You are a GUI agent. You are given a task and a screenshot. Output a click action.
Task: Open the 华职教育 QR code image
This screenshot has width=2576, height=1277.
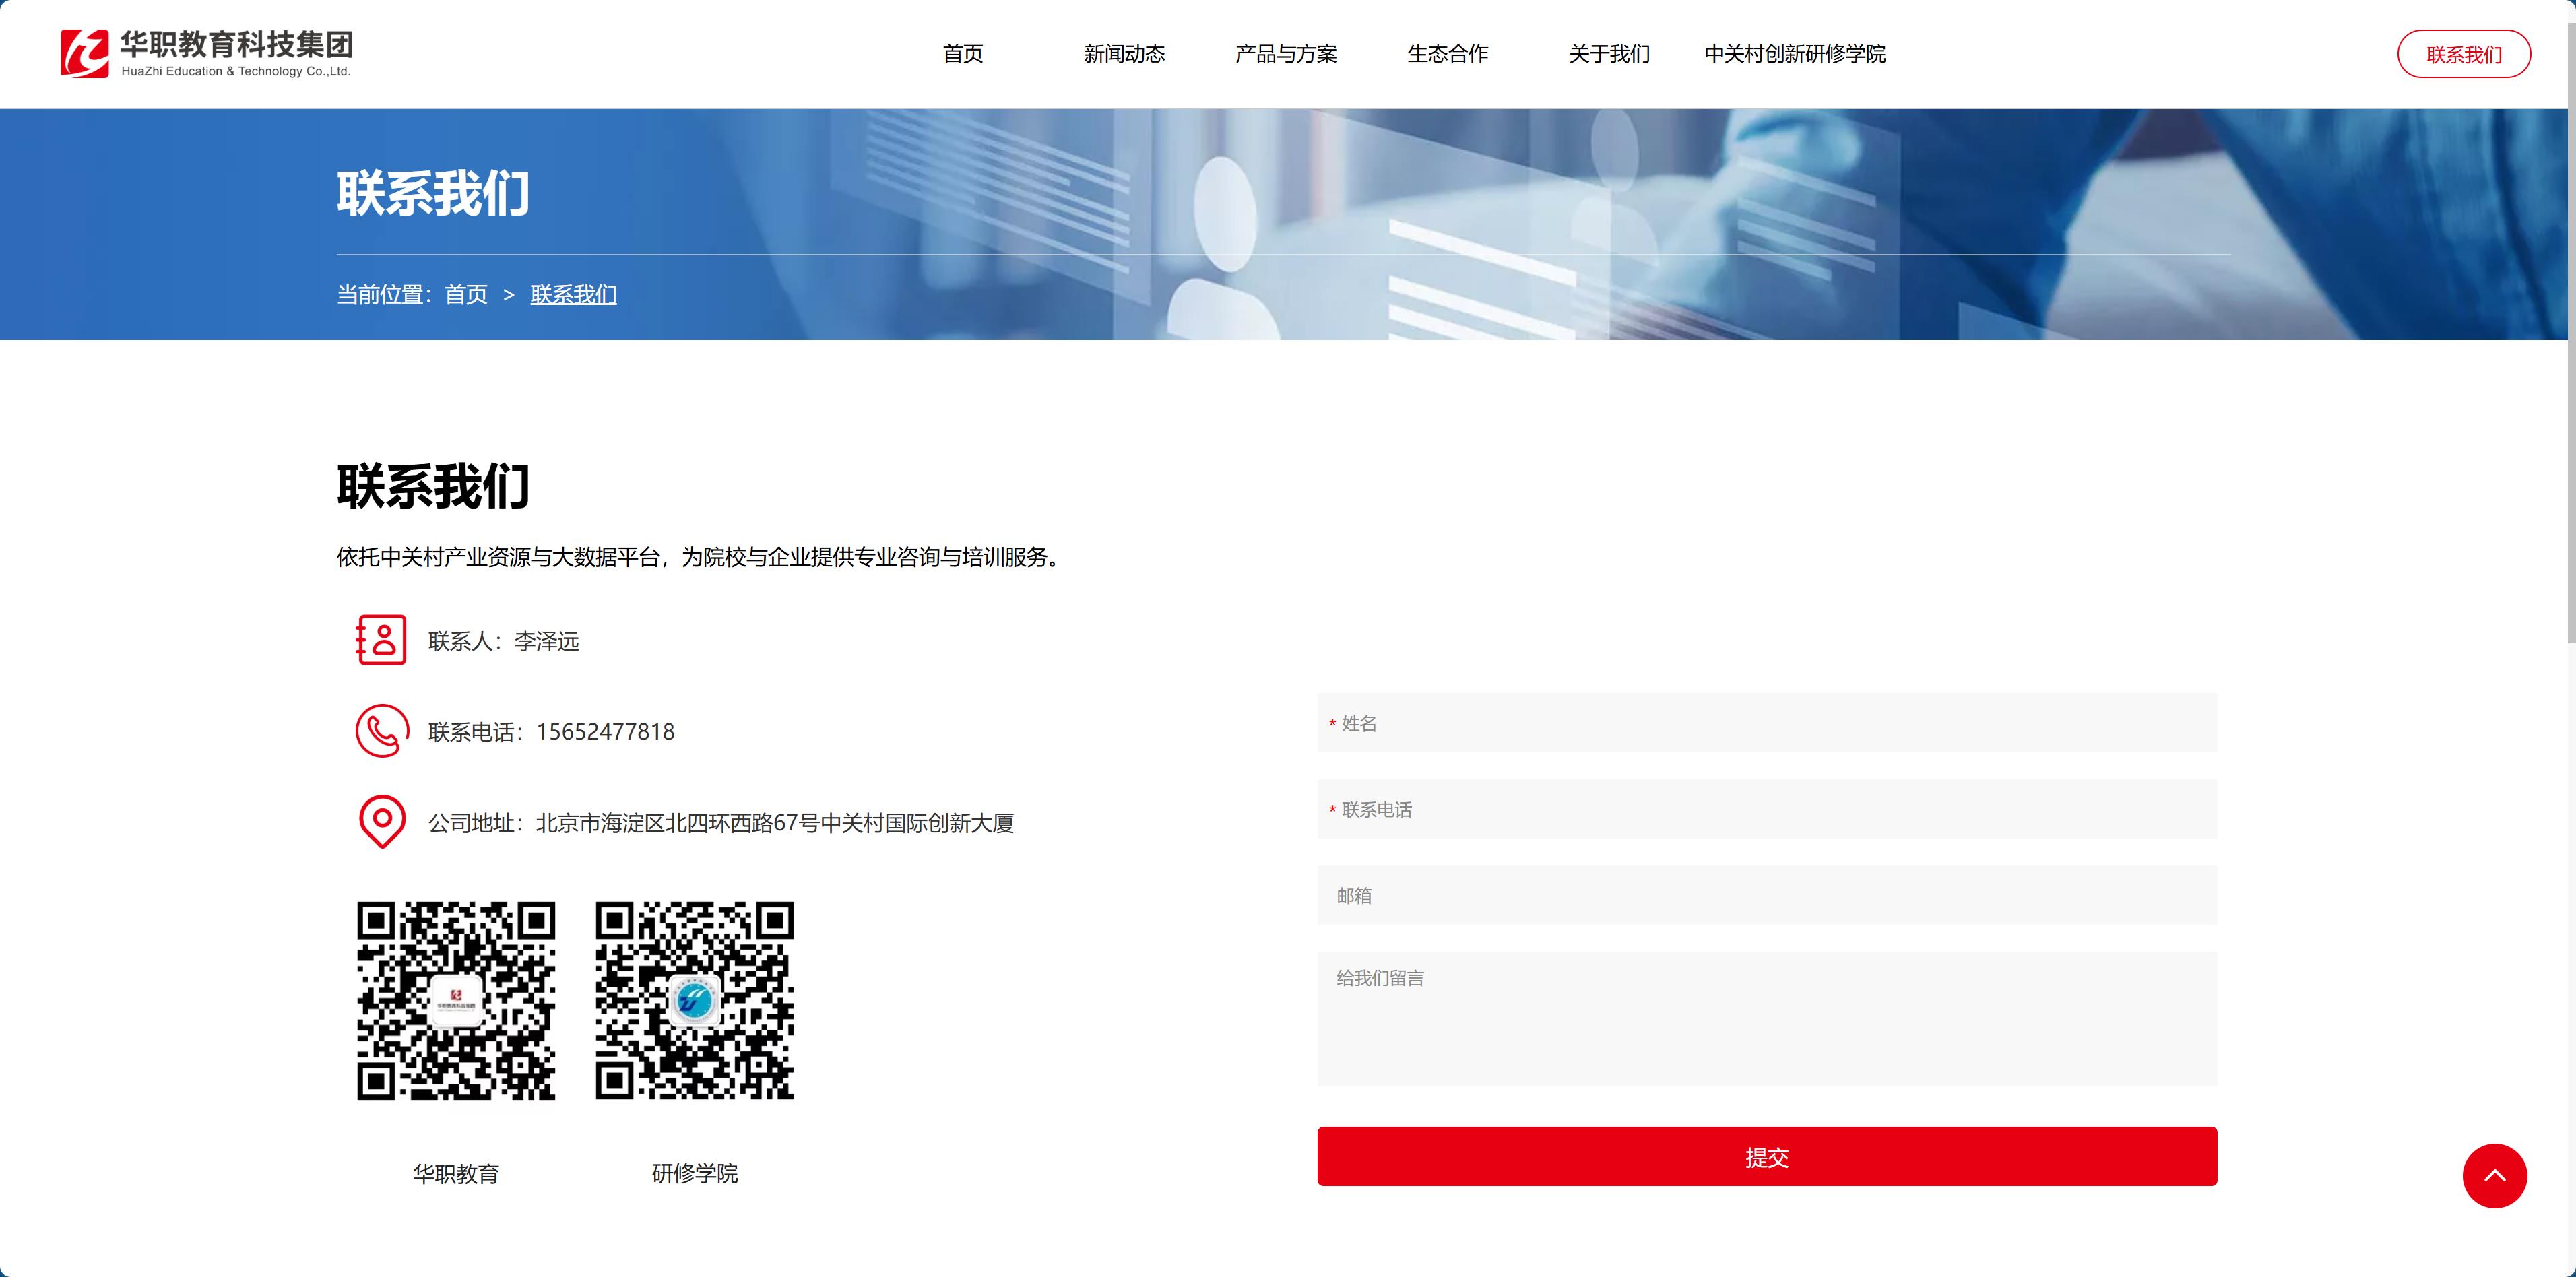click(x=456, y=1001)
